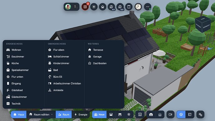Viewport: 215px width, 121px height.
Task: Toggle the closed garage door icon
Action: (x=160, y=114)
